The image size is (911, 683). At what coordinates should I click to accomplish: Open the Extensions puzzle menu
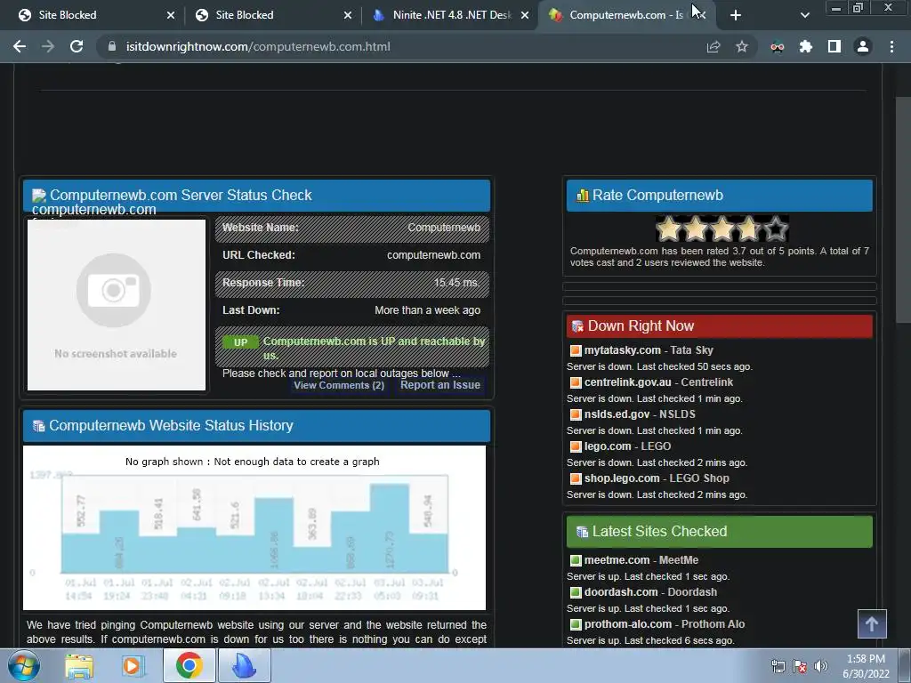806,46
